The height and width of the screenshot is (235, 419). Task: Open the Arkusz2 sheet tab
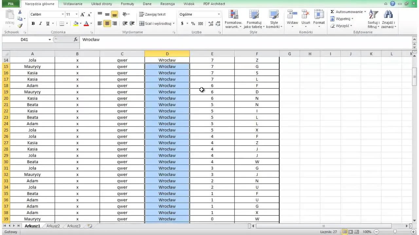(53, 226)
